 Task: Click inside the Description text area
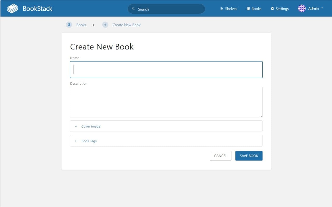point(166,102)
